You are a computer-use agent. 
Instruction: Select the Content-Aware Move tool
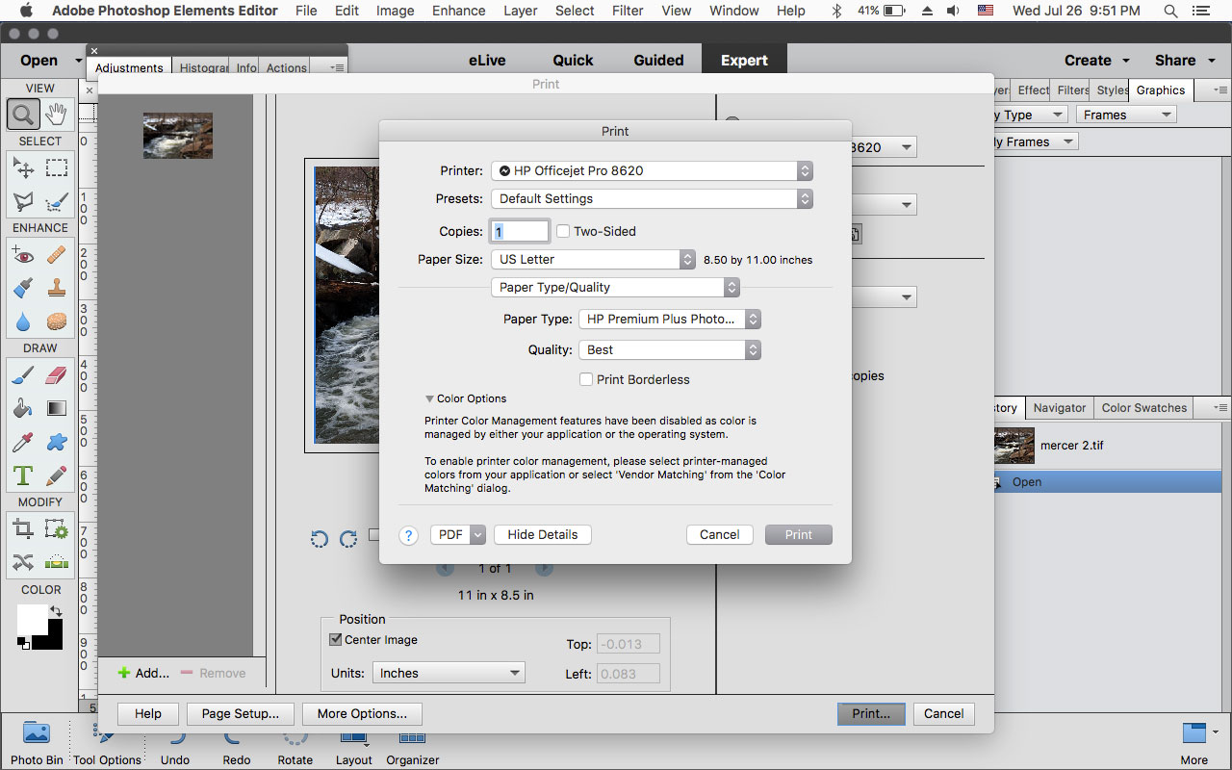(23, 562)
